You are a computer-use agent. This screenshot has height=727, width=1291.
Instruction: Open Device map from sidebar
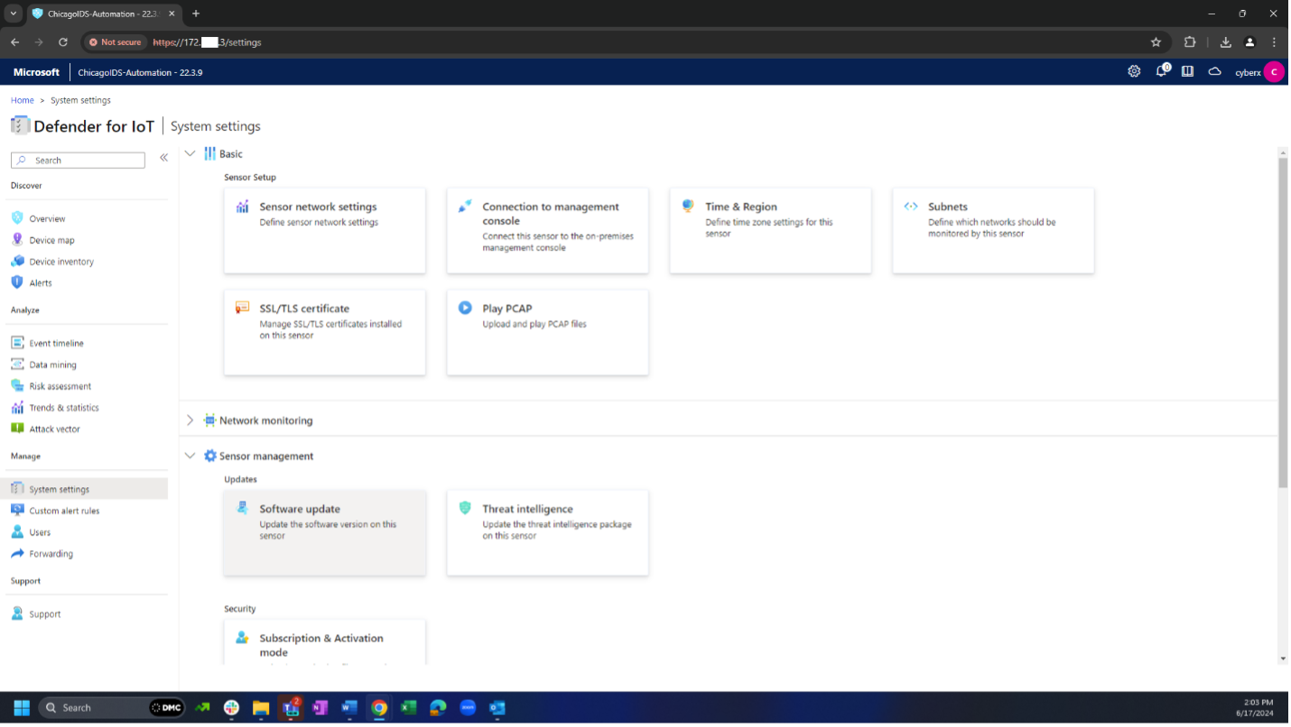51,240
